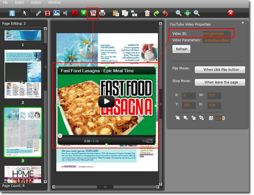Image resolution: width=254 pixels, height=195 pixels.
Task: Select page 1 thumbnail
Action: tap(23, 35)
